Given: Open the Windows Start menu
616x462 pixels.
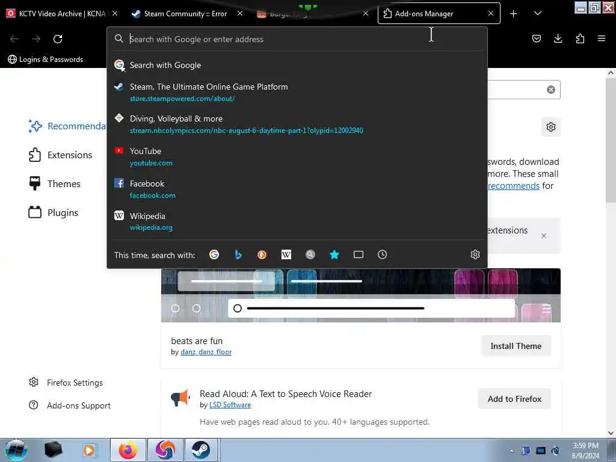Looking at the screenshot, I should [x=16, y=450].
